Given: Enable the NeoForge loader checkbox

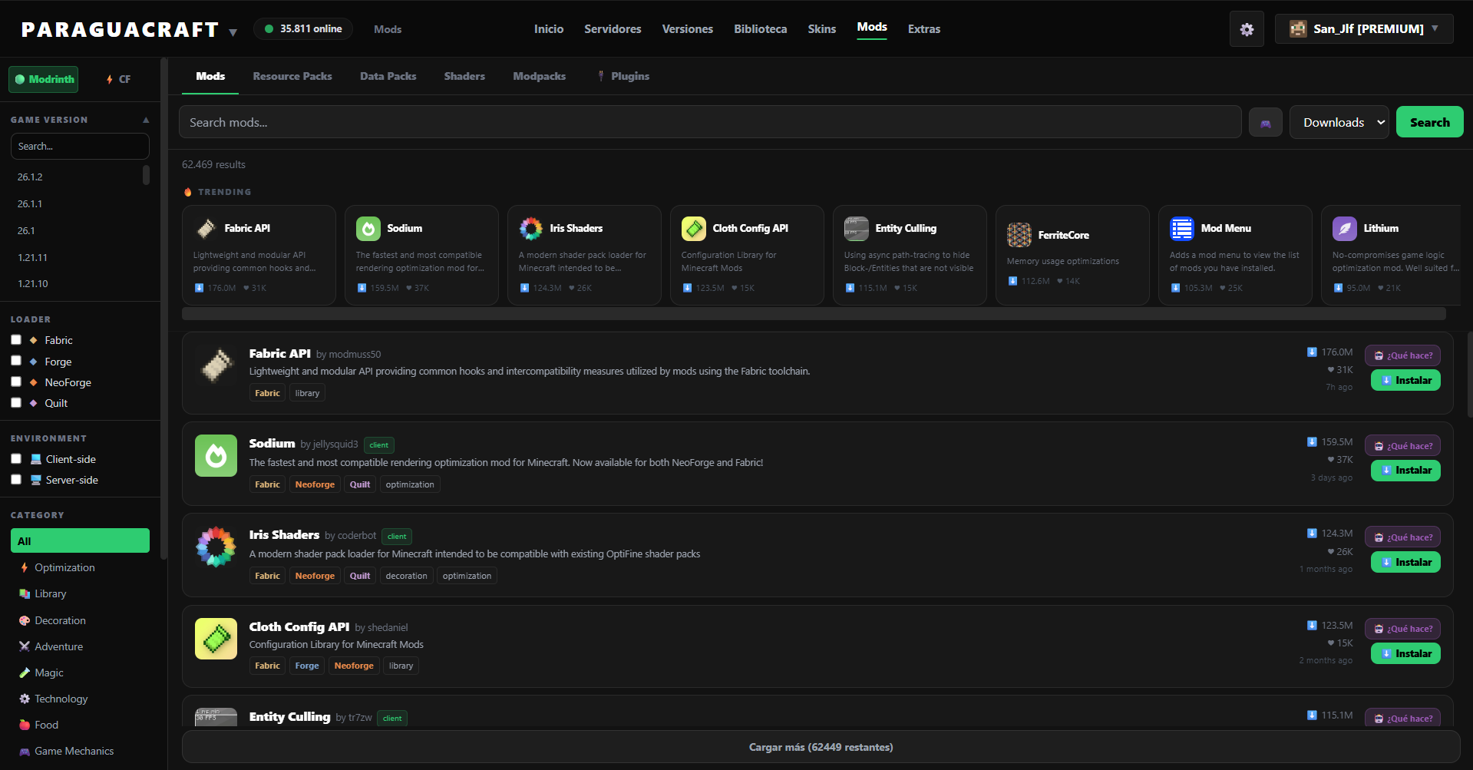Looking at the screenshot, I should [16, 382].
